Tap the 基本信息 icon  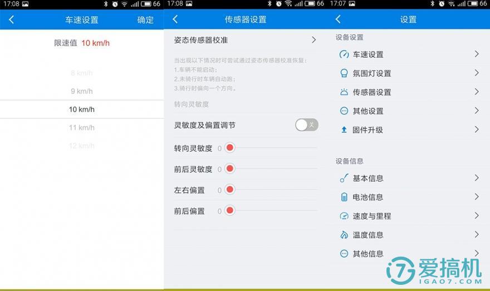pos(344,178)
